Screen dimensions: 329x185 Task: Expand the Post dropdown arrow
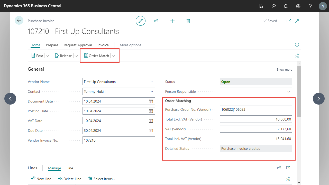(47, 56)
